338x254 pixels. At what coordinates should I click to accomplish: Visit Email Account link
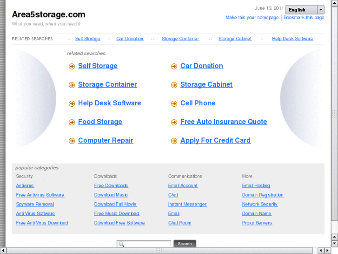click(183, 185)
